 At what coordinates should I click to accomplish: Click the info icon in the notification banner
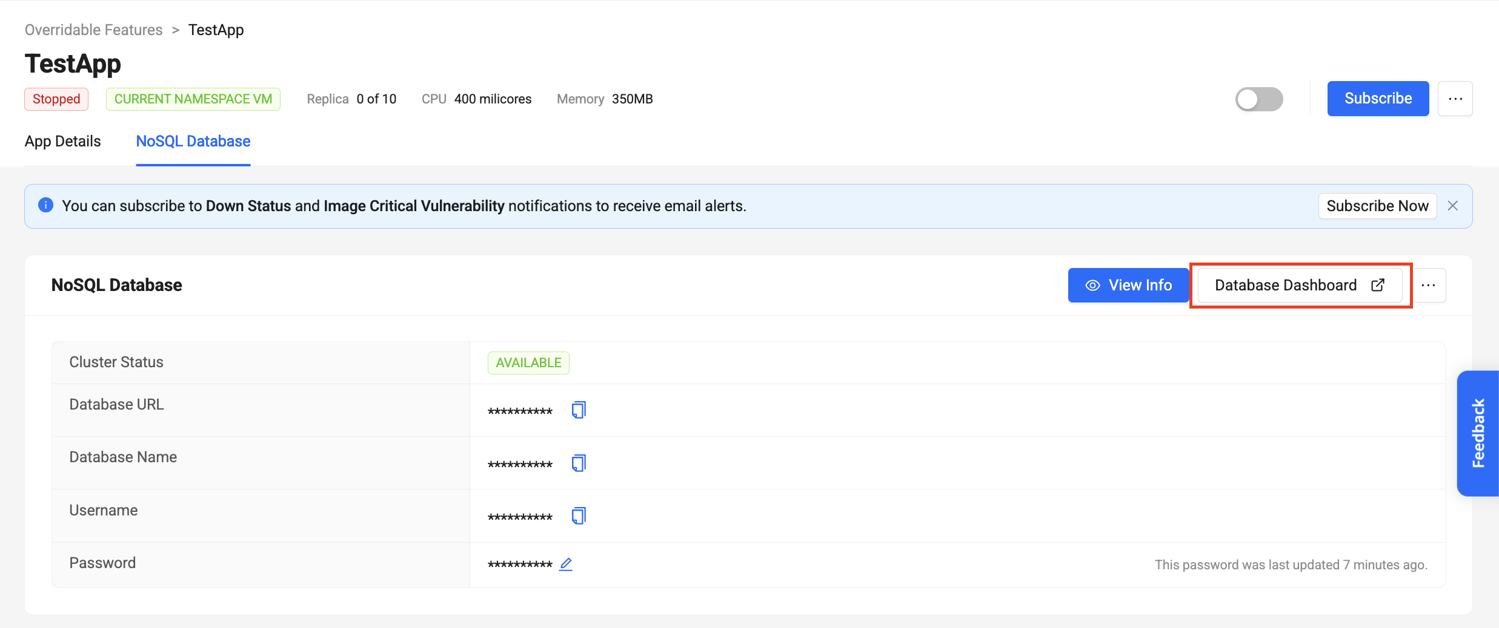(45, 205)
